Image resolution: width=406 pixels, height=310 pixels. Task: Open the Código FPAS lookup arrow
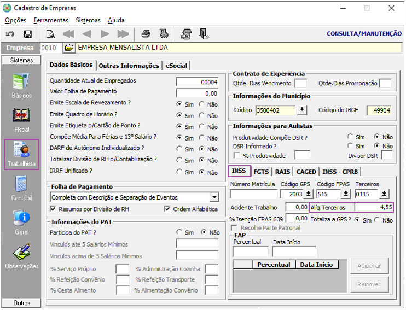pos(346,194)
